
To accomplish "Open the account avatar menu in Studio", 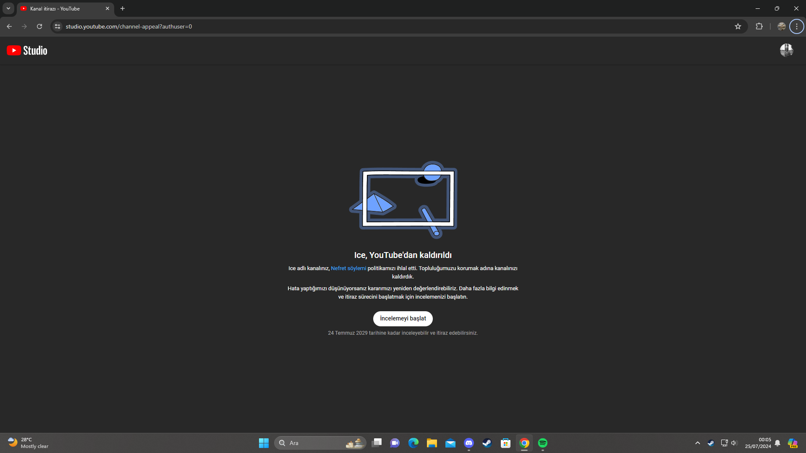I will [x=786, y=50].
